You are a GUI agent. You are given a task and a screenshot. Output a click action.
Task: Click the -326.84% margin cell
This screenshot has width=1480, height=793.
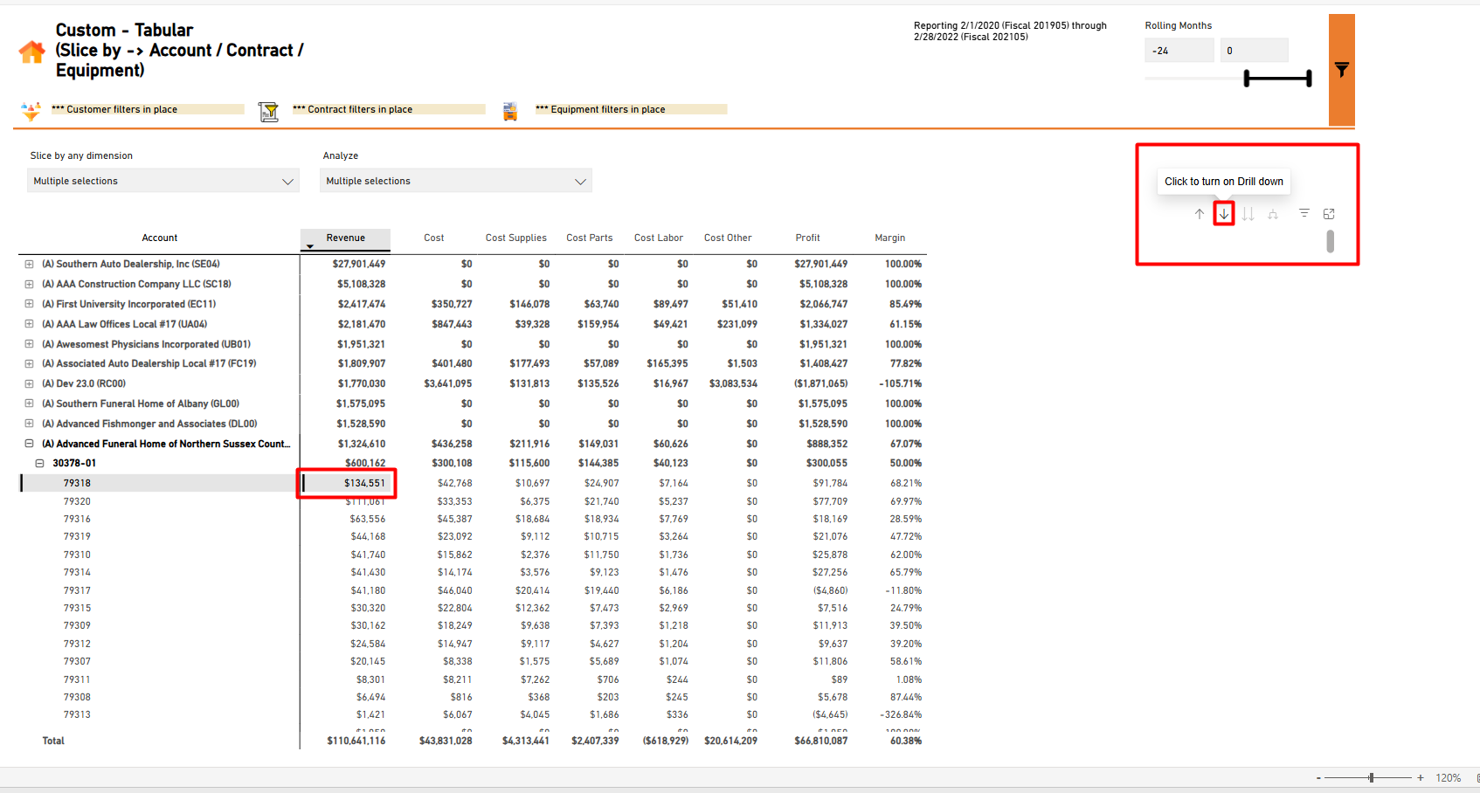[x=901, y=714]
